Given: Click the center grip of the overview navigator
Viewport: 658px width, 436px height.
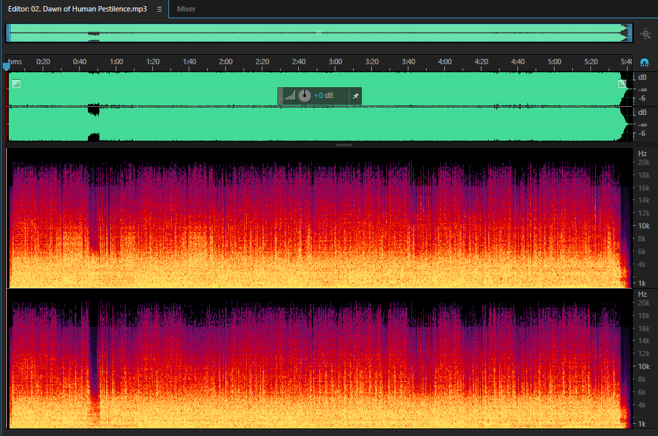Looking at the screenshot, I should click(319, 32).
